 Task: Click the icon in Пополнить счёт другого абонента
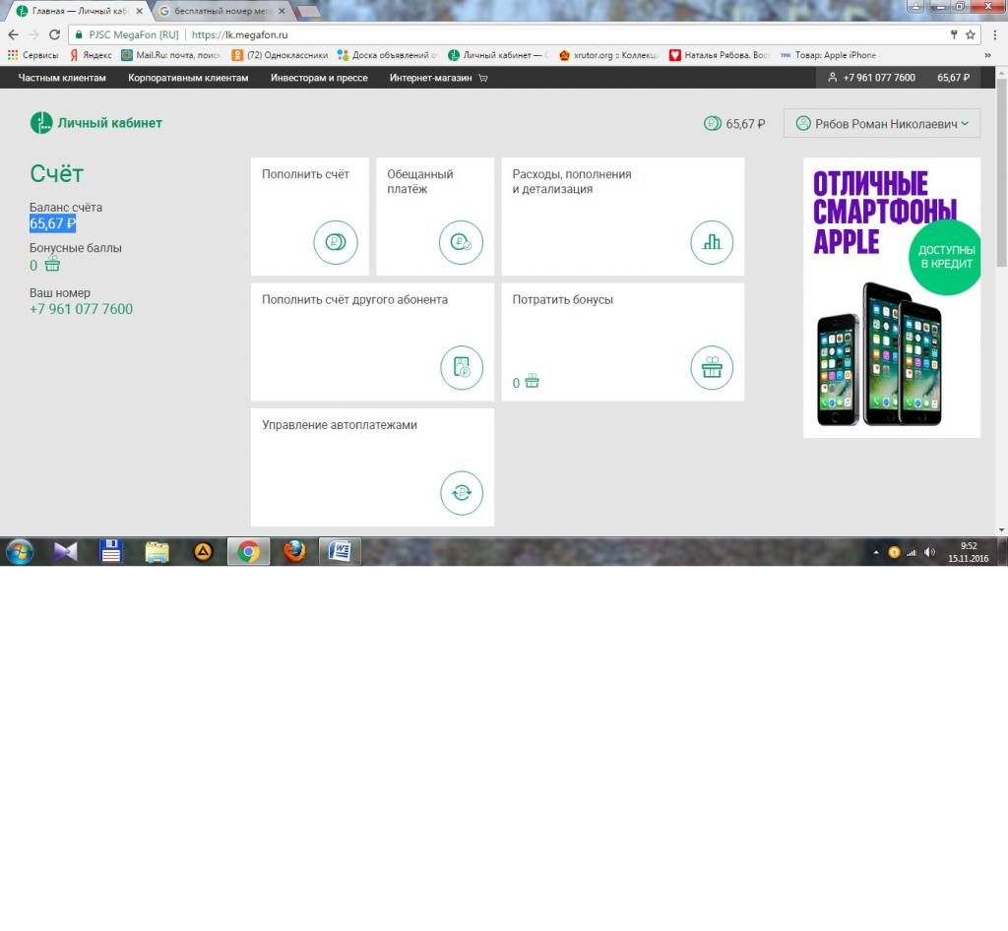coord(461,367)
